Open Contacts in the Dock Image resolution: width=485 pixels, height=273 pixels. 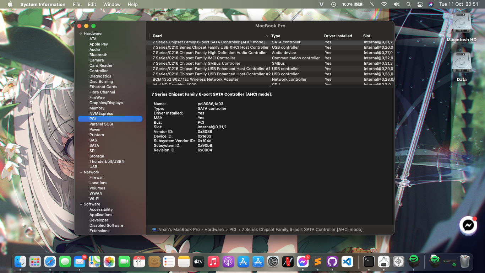[x=154, y=262]
